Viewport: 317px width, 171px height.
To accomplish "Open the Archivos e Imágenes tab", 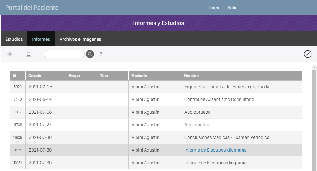I will (x=80, y=39).
